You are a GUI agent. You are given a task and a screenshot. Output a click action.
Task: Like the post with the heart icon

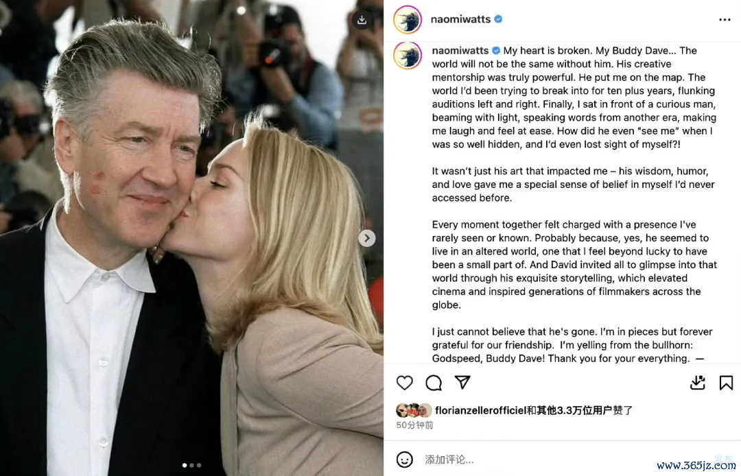[x=405, y=383]
